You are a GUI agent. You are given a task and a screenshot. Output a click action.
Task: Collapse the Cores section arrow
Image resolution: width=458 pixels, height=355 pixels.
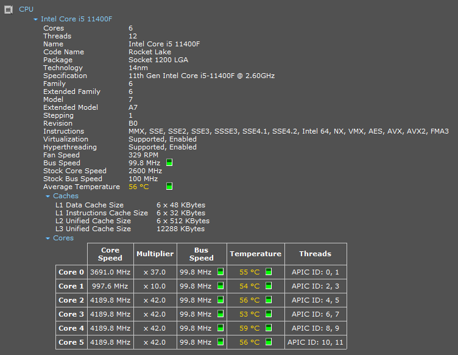[x=48, y=238]
